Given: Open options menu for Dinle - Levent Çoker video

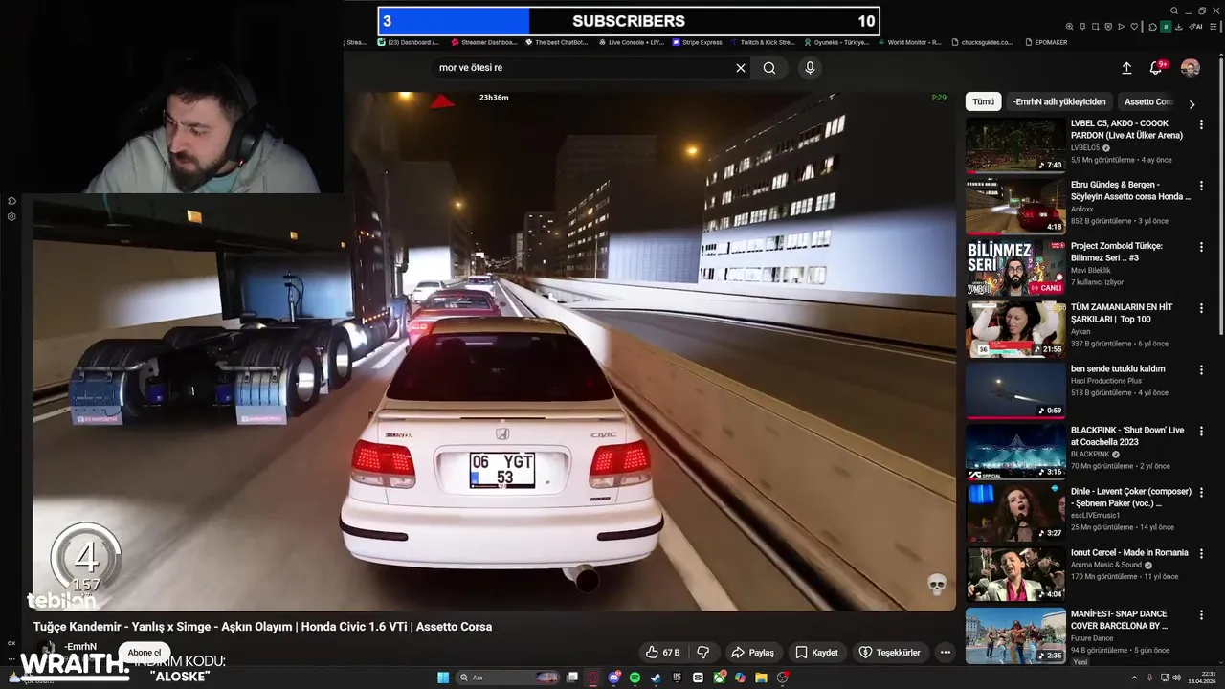Looking at the screenshot, I should 1201,492.
